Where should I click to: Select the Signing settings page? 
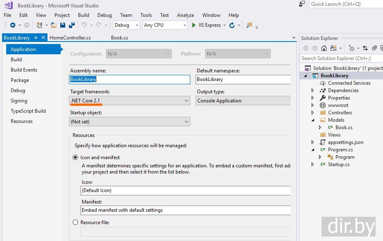(x=19, y=101)
